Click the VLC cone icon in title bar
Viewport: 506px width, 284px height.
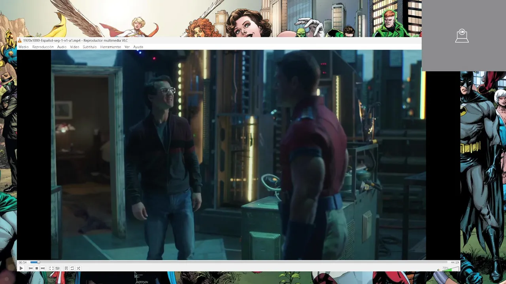tap(20, 40)
